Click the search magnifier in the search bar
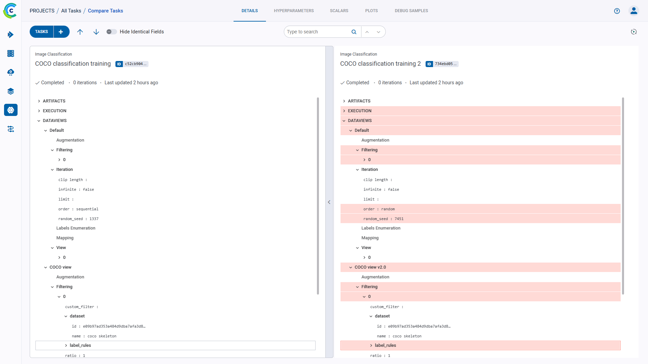Viewport: 648px width, 364px height. click(x=353, y=31)
